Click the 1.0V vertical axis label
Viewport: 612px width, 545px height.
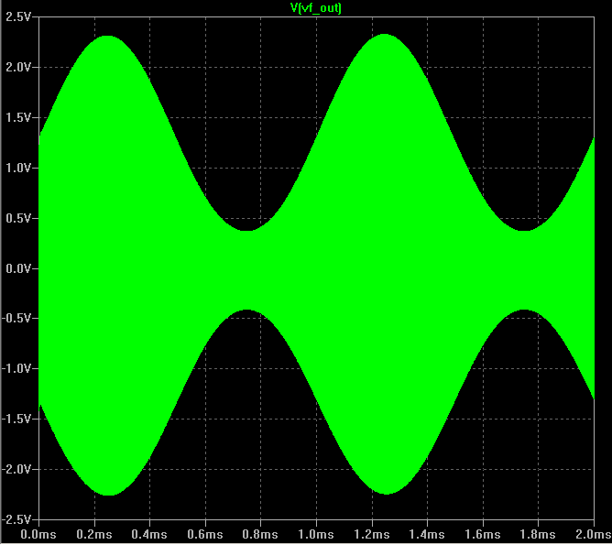[18, 169]
